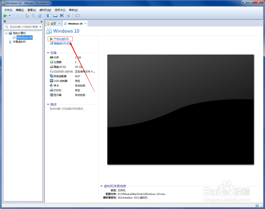Click the revert to snapshot icon
This screenshot has height=209, width=265.
33,16
